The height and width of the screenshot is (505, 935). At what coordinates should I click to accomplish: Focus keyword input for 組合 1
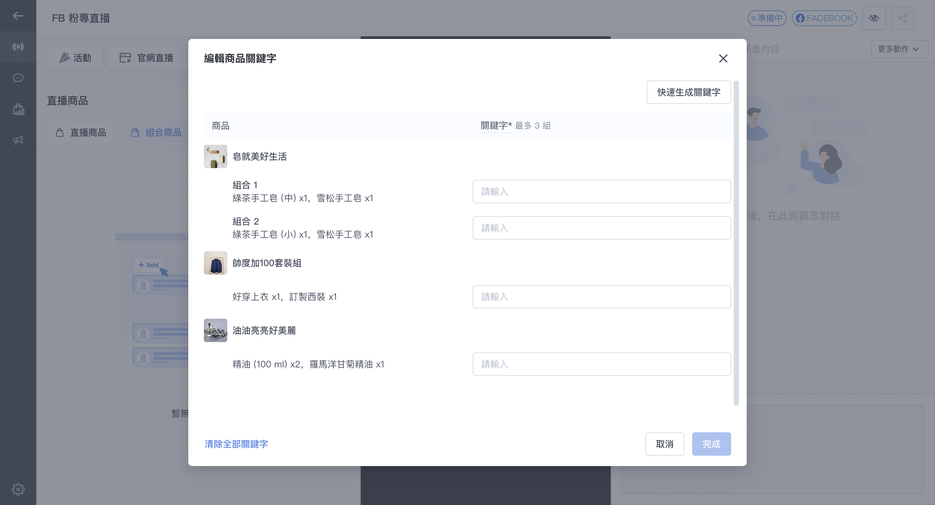pos(602,191)
